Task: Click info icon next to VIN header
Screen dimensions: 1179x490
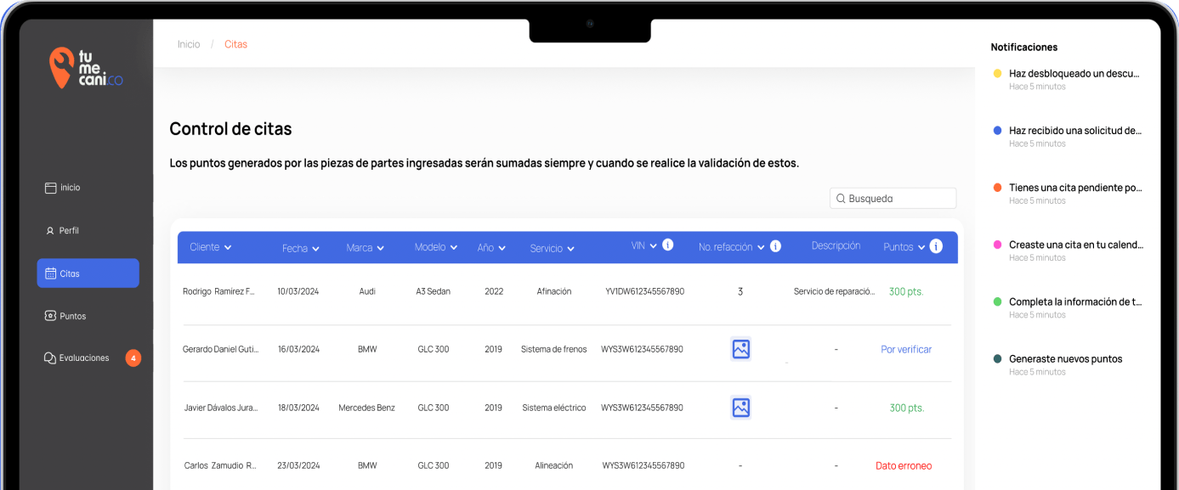Action: pos(667,245)
